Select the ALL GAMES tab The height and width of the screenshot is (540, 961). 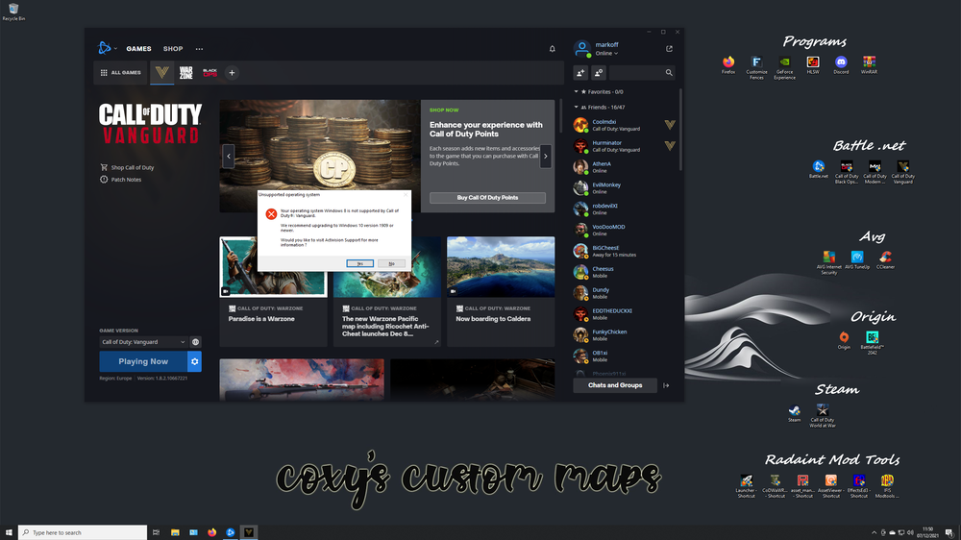[x=121, y=72]
